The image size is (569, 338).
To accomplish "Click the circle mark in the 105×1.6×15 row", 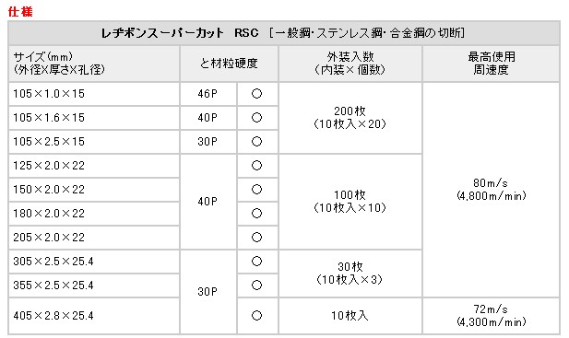I will 256,118.
